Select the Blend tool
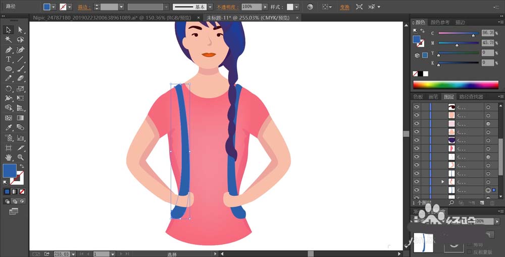 click(x=20, y=127)
